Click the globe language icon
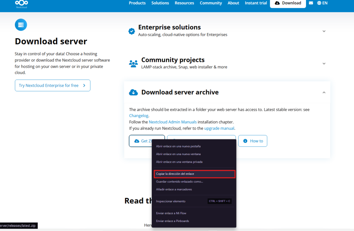The height and width of the screenshot is (231, 354). (319, 3)
